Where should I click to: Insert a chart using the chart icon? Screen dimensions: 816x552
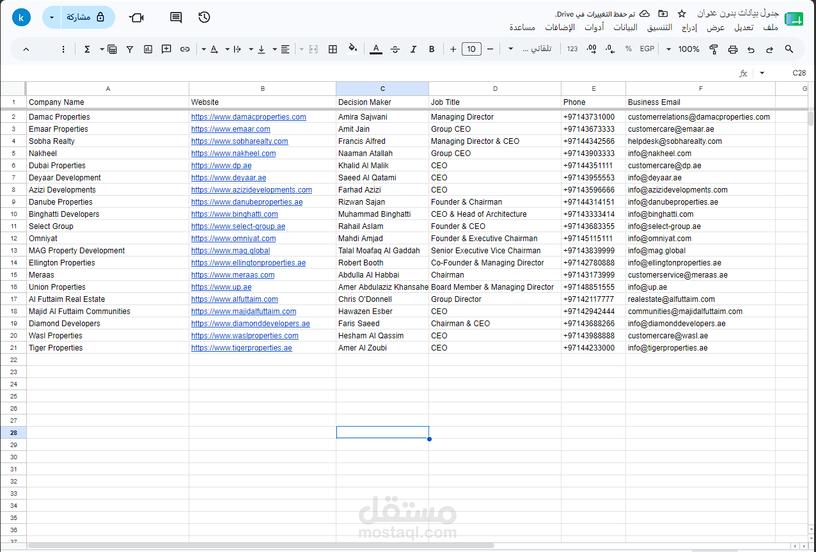point(148,49)
